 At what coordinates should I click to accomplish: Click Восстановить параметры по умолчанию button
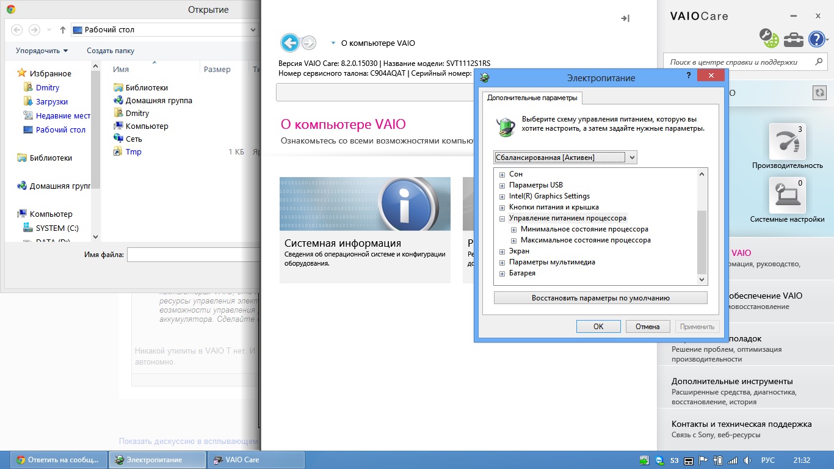[601, 298]
